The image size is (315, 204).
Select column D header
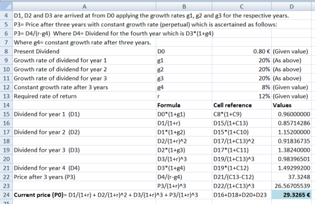[291, 7]
